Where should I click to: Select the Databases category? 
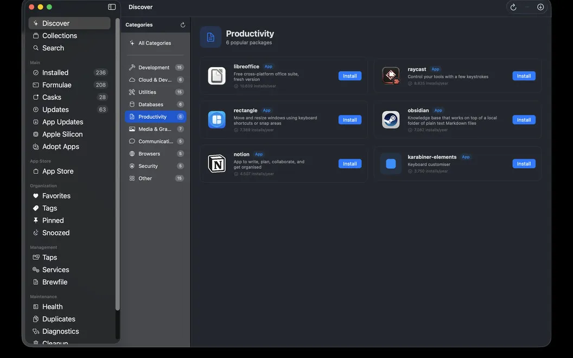click(x=155, y=105)
